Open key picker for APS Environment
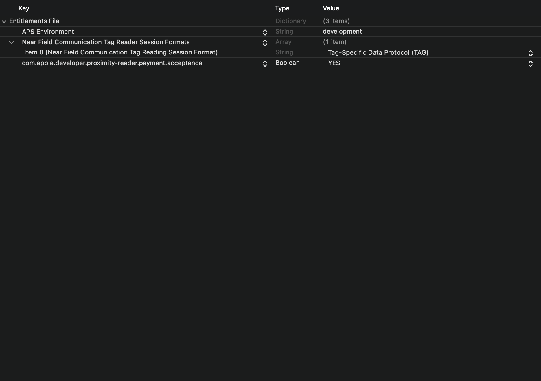The height and width of the screenshot is (381, 541). point(265,32)
